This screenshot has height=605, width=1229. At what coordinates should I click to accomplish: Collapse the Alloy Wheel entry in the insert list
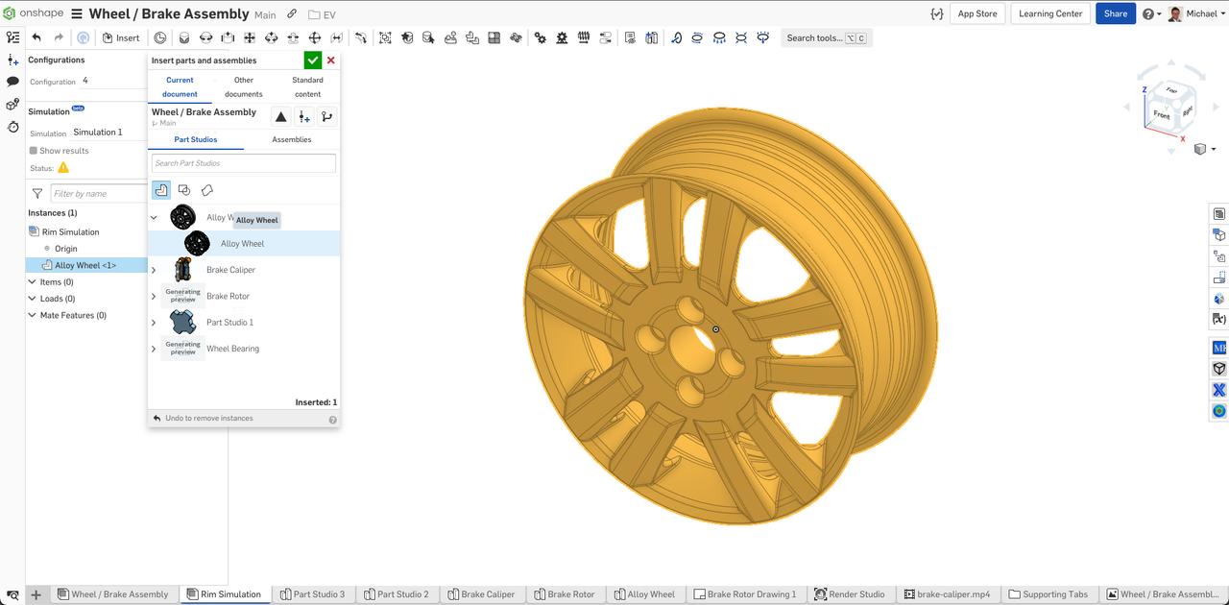153,217
